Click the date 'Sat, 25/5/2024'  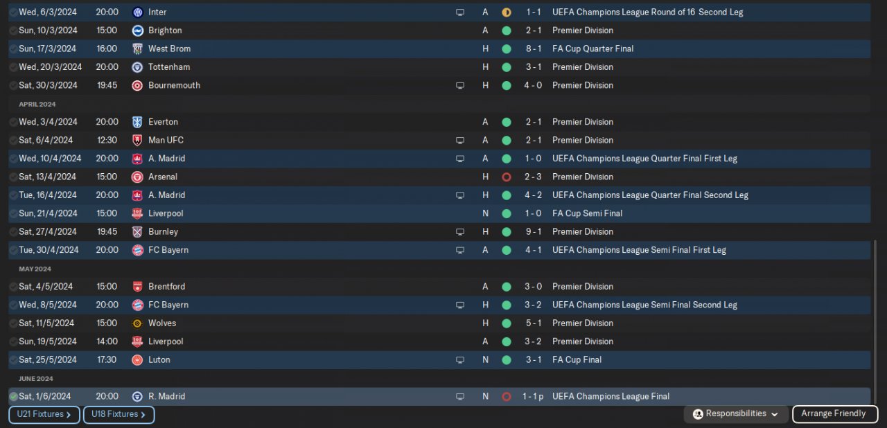[x=48, y=360]
